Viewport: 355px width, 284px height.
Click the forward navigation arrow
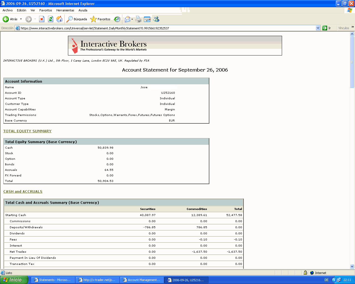point(29,19)
